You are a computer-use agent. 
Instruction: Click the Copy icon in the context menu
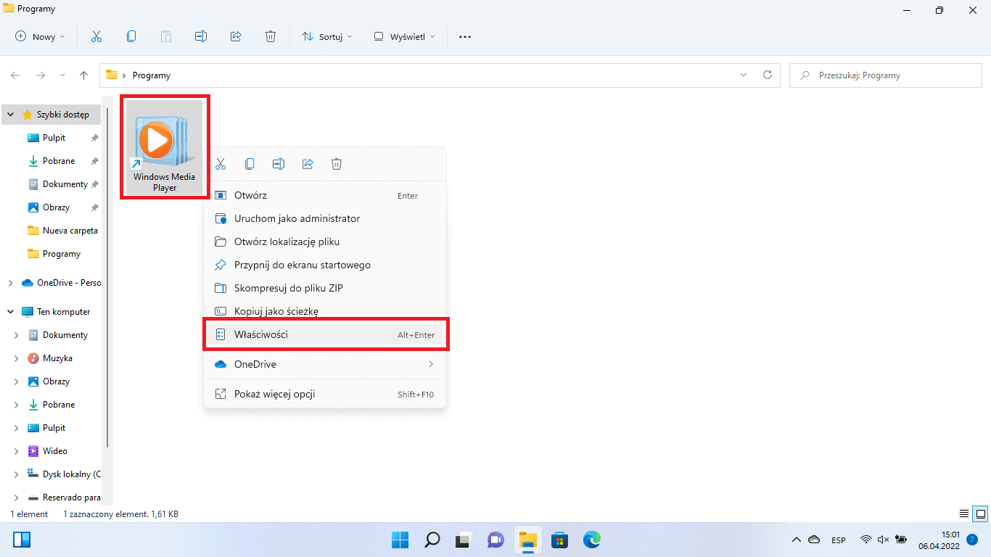250,164
